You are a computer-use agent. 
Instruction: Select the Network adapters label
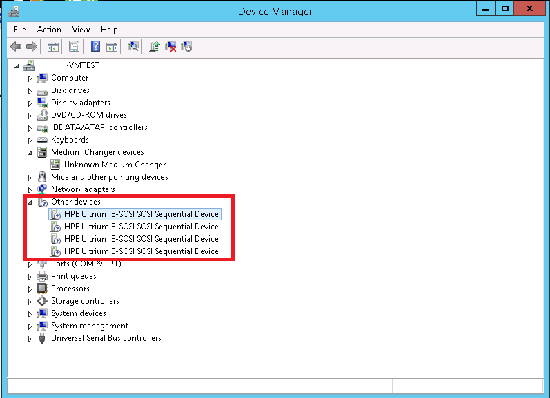83,189
